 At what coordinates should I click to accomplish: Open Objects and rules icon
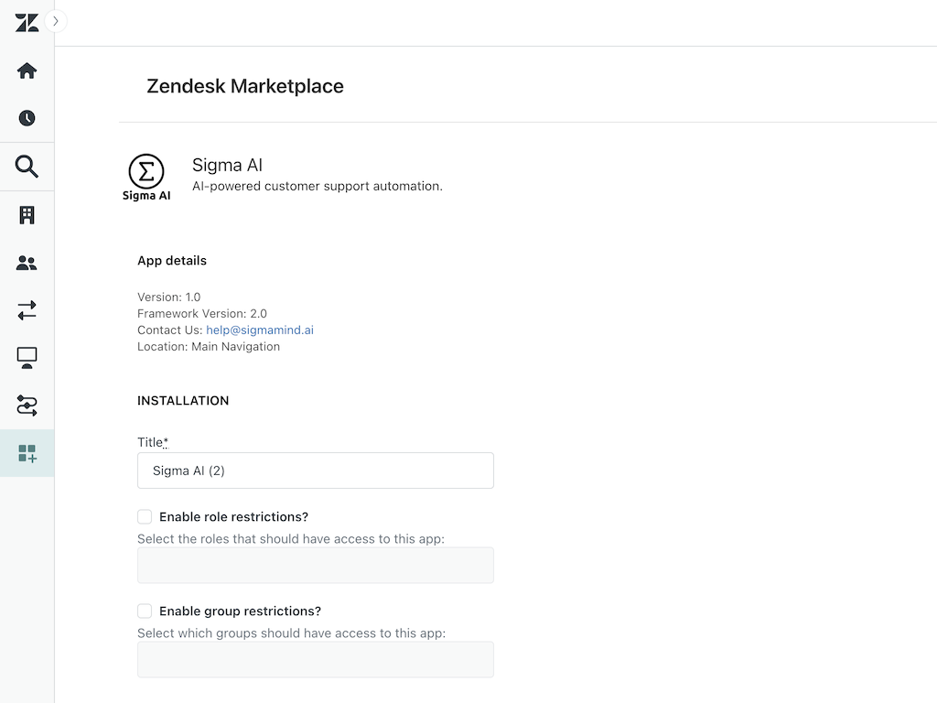click(x=27, y=405)
